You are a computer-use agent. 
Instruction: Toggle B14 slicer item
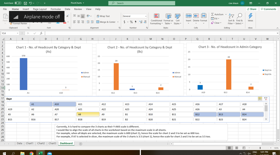[252, 114]
